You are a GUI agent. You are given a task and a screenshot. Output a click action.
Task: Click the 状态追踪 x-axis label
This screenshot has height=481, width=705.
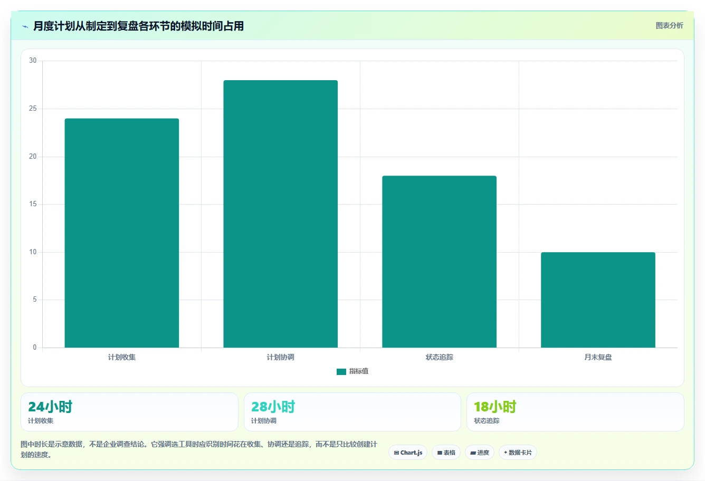439,357
